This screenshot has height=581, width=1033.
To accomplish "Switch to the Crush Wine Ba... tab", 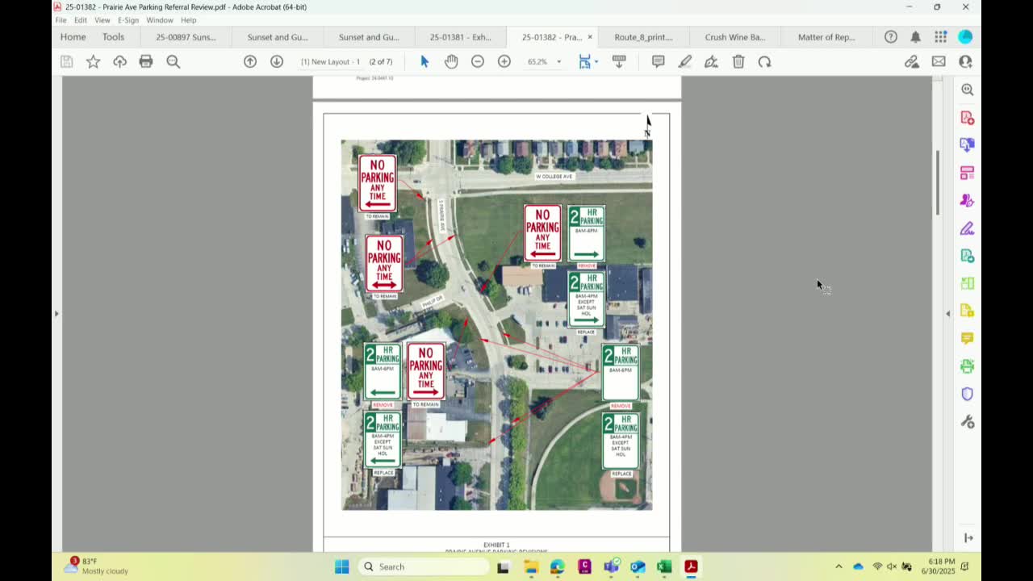I will tap(734, 37).
